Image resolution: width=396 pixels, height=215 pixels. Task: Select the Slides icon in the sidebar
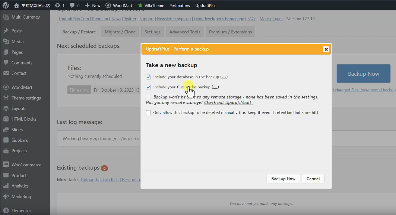tap(6, 130)
